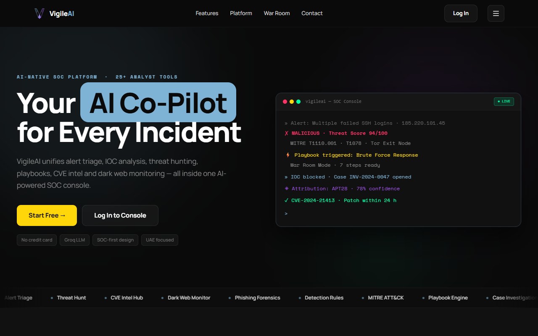The height and width of the screenshot is (336, 538).
Task: Click the UAE focused tag
Action: (x=160, y=240)
